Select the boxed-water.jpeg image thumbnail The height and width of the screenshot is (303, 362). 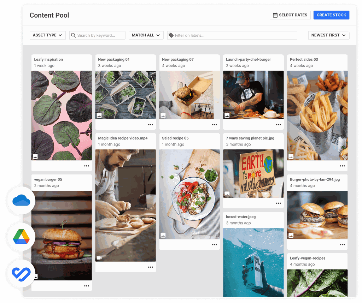pyautogui.click(x=253, y=262)
